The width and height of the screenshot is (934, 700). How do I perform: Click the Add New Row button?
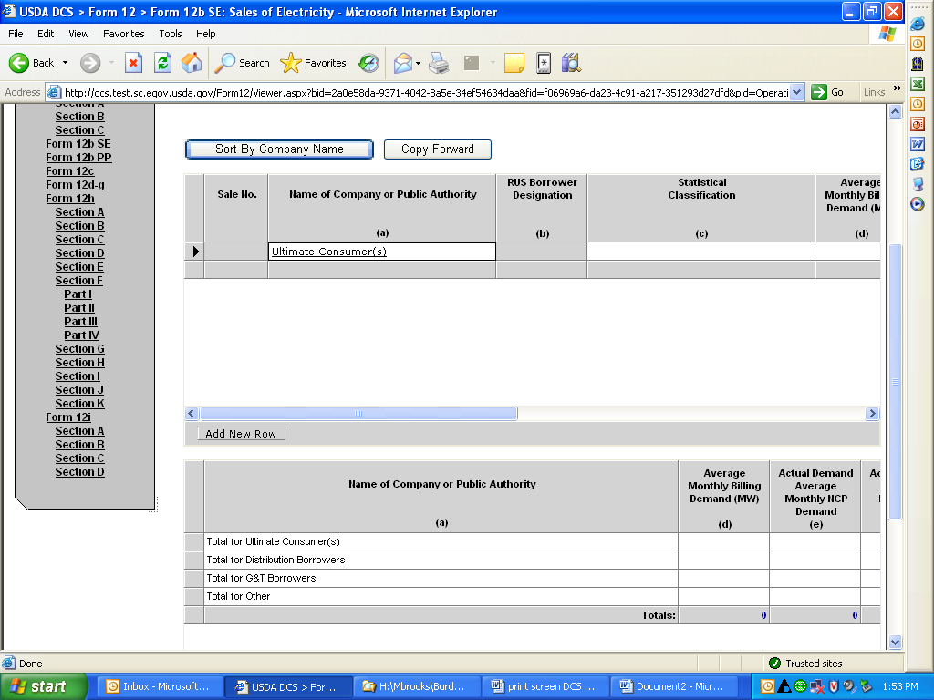coord(241,434)
